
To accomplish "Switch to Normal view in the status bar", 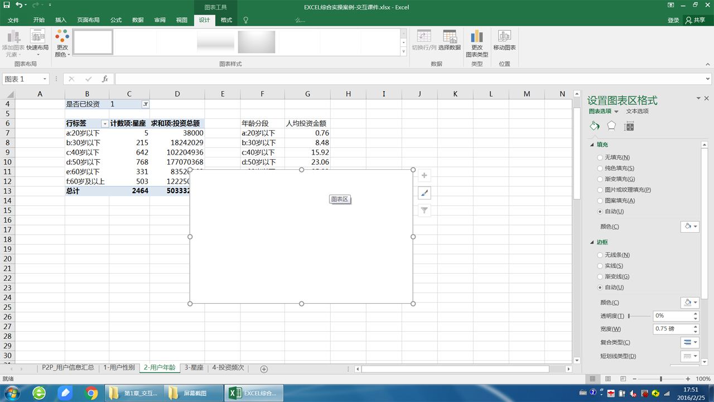I will [x=593, y=379].
